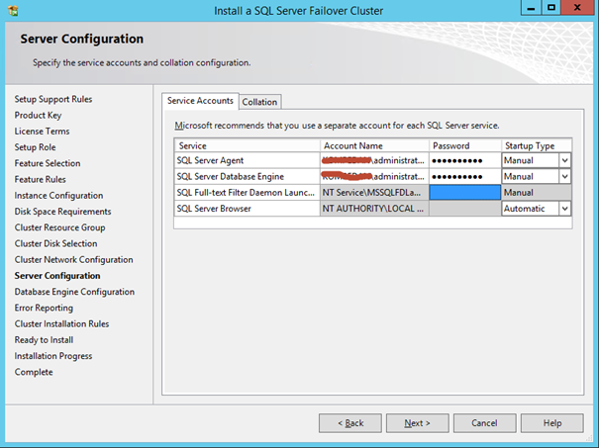Click the SQL Server Database Engine password field

pos(464,176)
